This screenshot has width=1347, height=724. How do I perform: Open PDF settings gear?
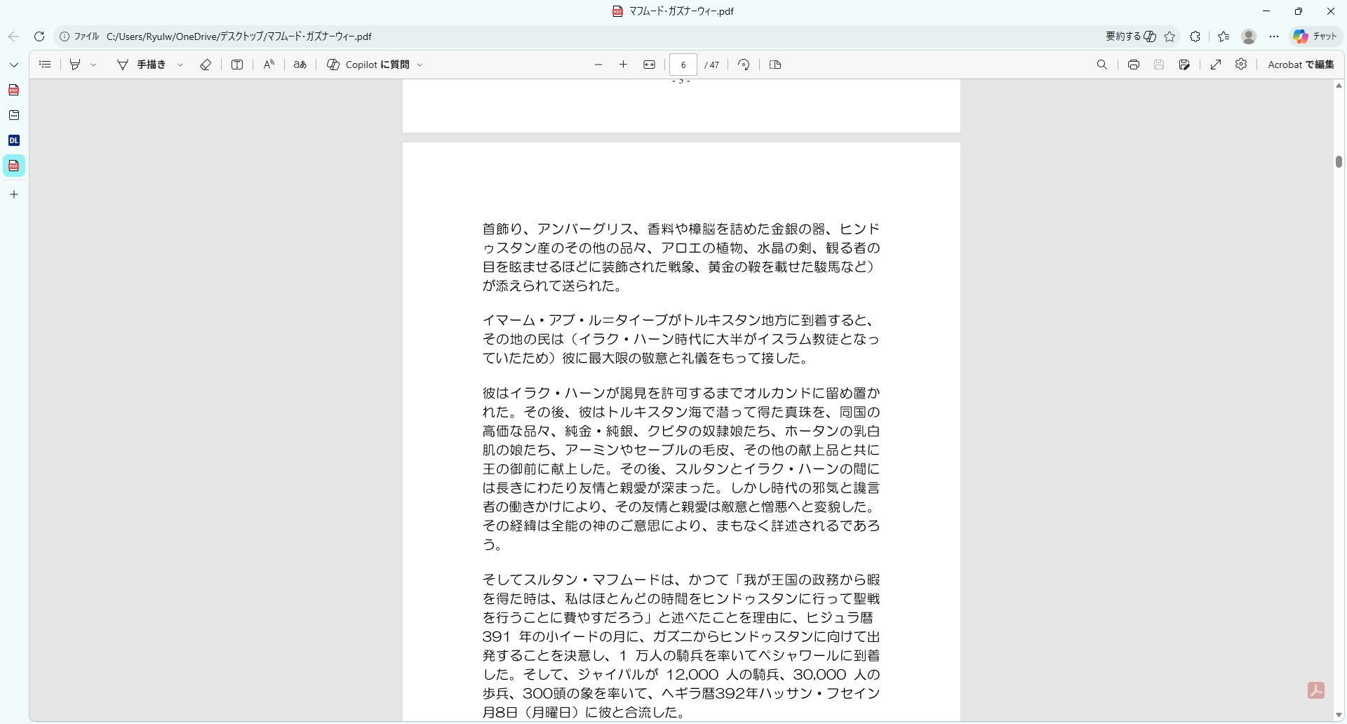pos(1241,65)
